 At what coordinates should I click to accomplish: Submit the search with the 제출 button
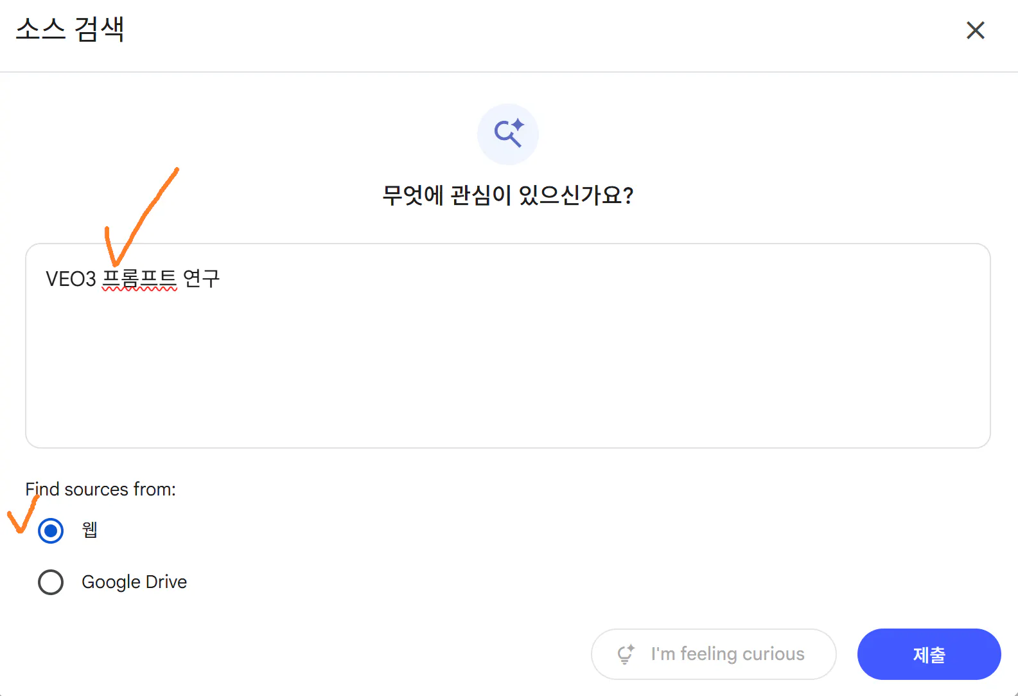point(928,654)
